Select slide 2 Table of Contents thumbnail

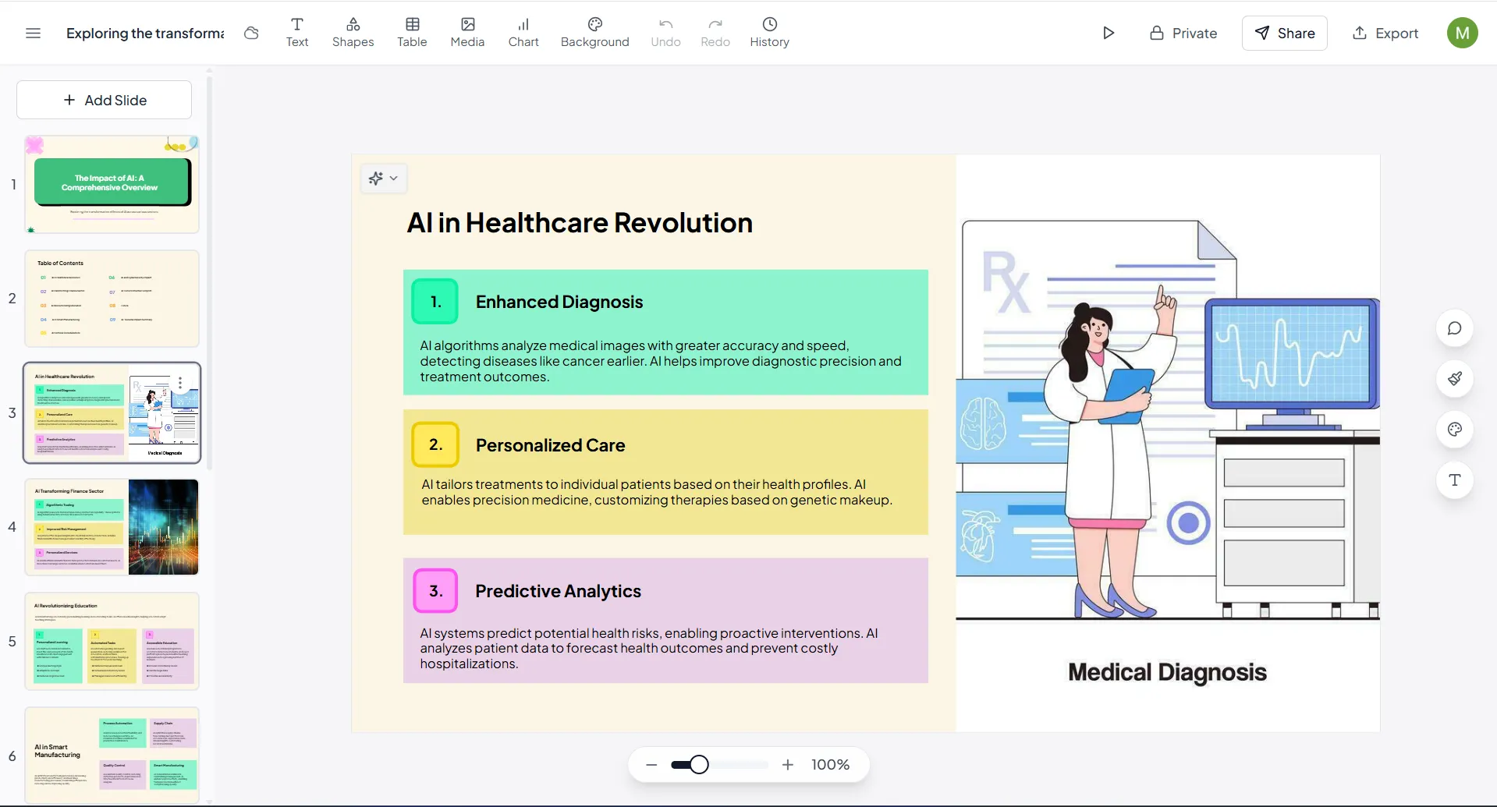tap(112, 299)
